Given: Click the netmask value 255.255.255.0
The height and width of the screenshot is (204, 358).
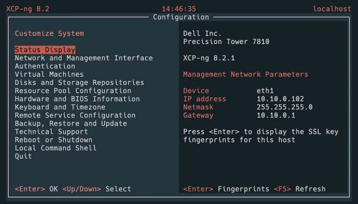Looking at the screenshot, I should point(285,107).
